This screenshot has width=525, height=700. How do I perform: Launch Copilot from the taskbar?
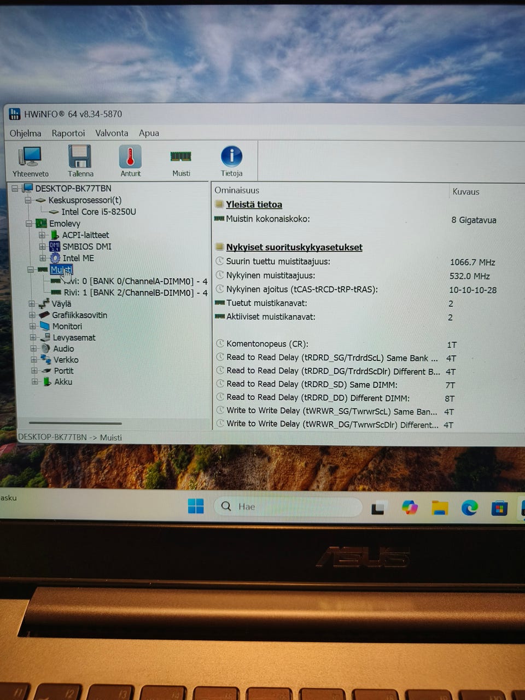pos(410,507)
